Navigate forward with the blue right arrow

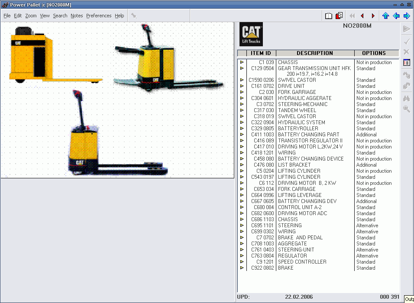point(407,15)
